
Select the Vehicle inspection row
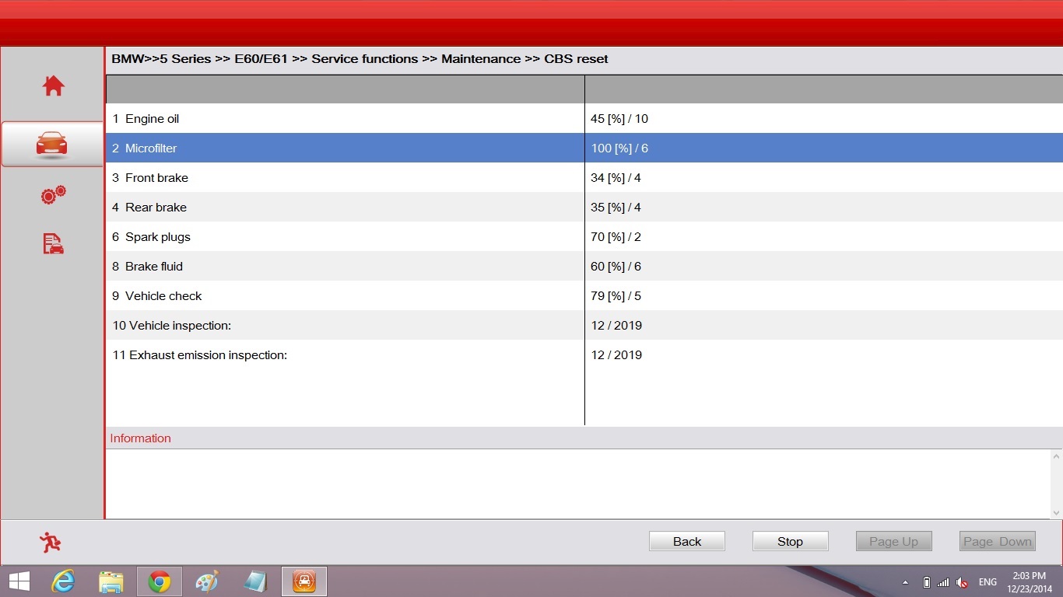click(584, 325)
